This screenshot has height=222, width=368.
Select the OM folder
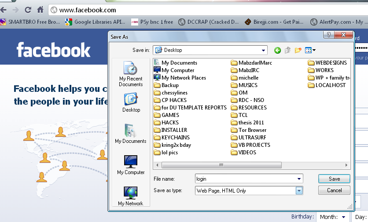[x=239, y=93]
